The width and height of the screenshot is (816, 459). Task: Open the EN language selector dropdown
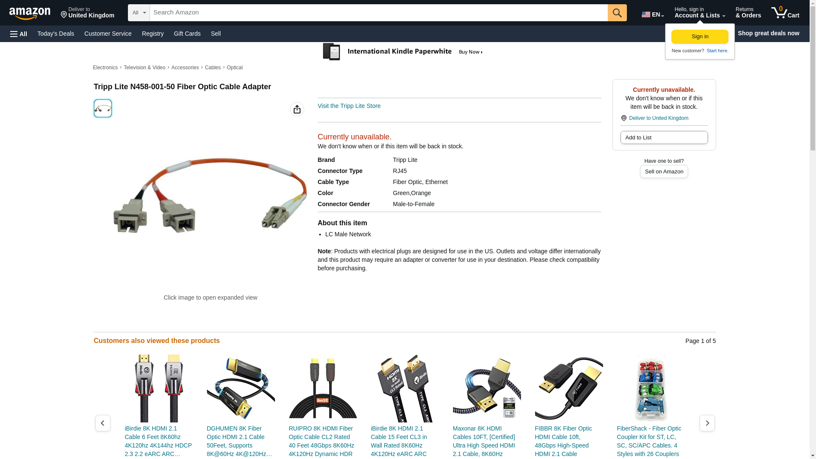coord(652,14)
